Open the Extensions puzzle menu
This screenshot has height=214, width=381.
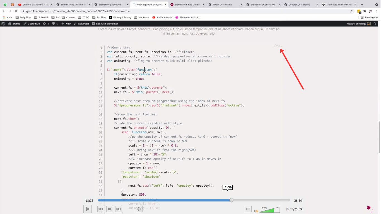point(365,11)
